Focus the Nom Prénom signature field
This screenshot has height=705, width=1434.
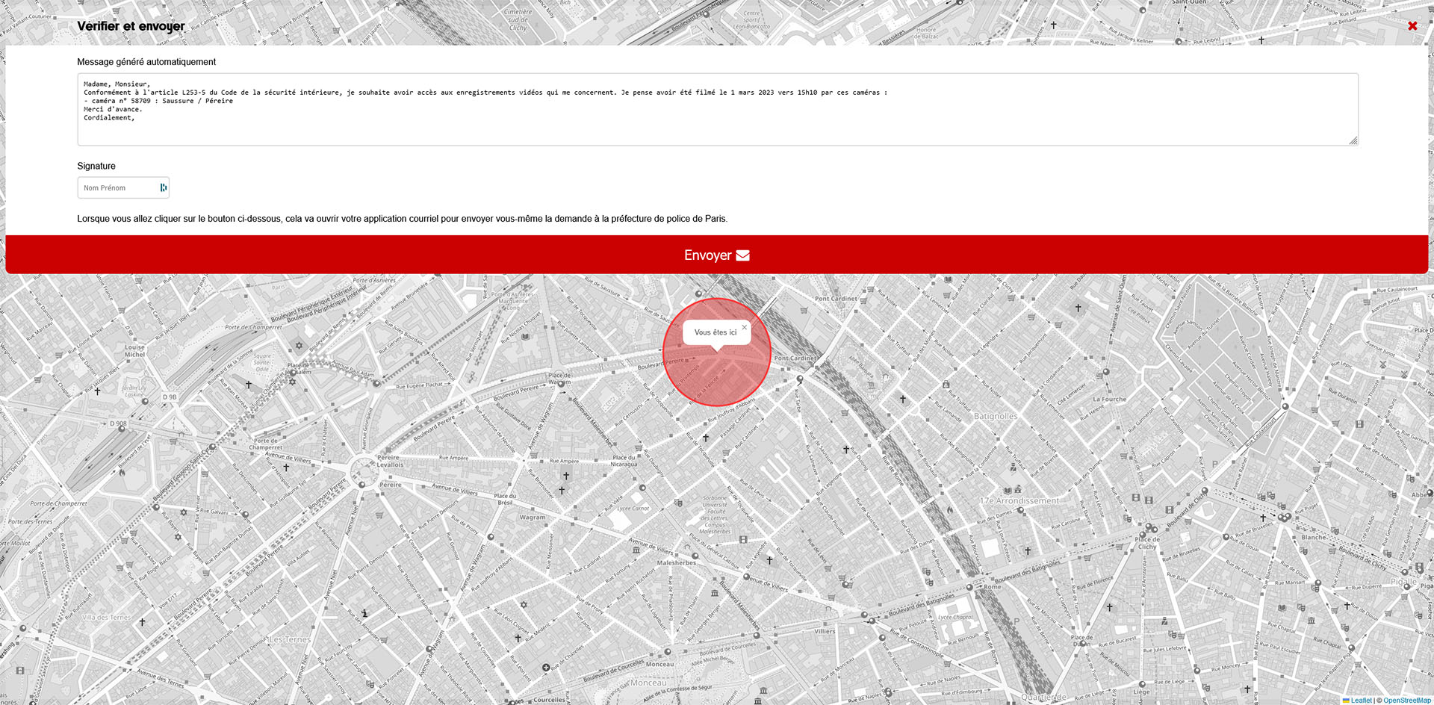click(x=123, y=187)
